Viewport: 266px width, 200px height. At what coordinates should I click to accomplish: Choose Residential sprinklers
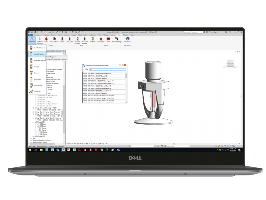[37, 79]
